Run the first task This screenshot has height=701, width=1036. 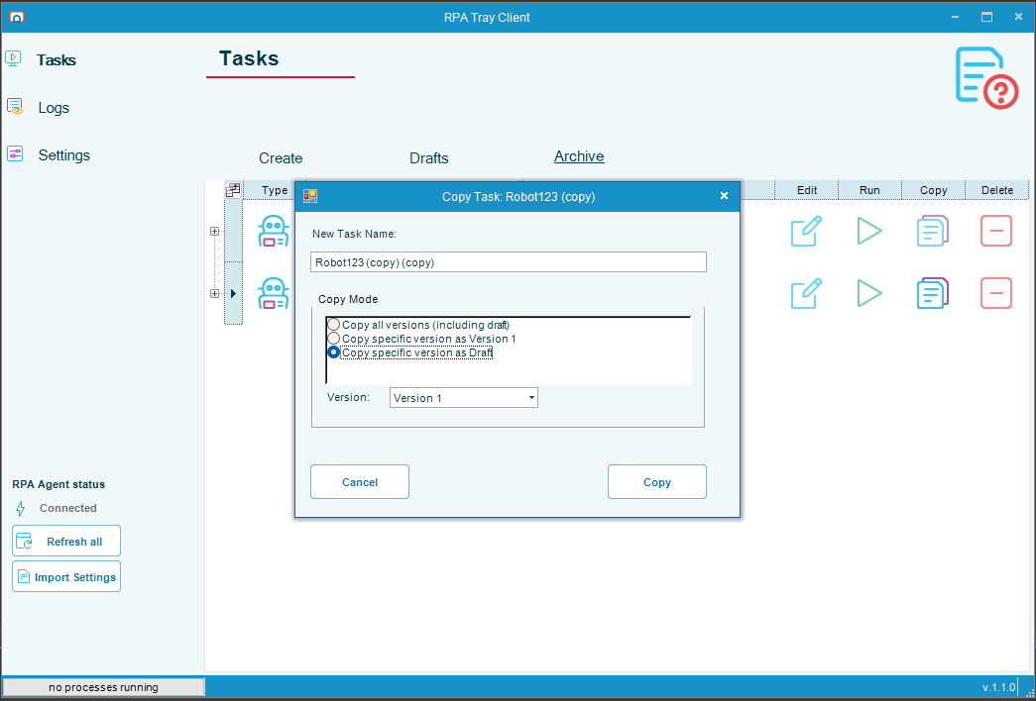click(869, 231)
